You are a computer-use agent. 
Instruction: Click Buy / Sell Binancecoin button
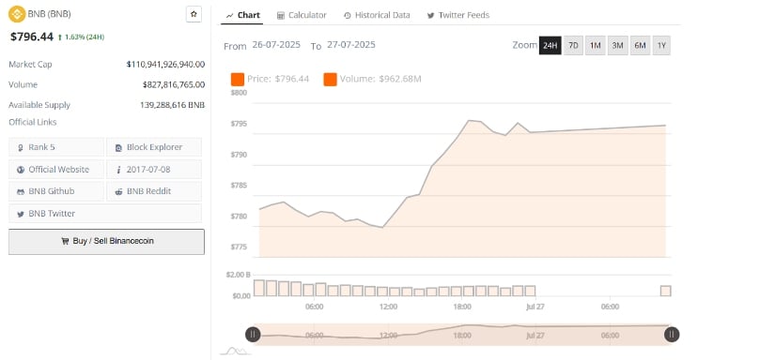click(106, 242)
